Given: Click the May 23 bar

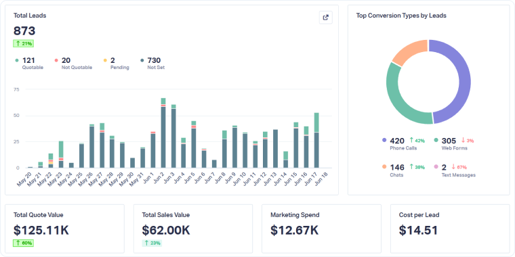Looking at the screenshot, I should point(61,154).
